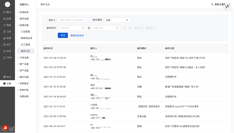Select timestamp 2021-07-21 12:01:33
Image resolution: width=234 pixels, height=133 pixels.
click(x=55, y=77)
